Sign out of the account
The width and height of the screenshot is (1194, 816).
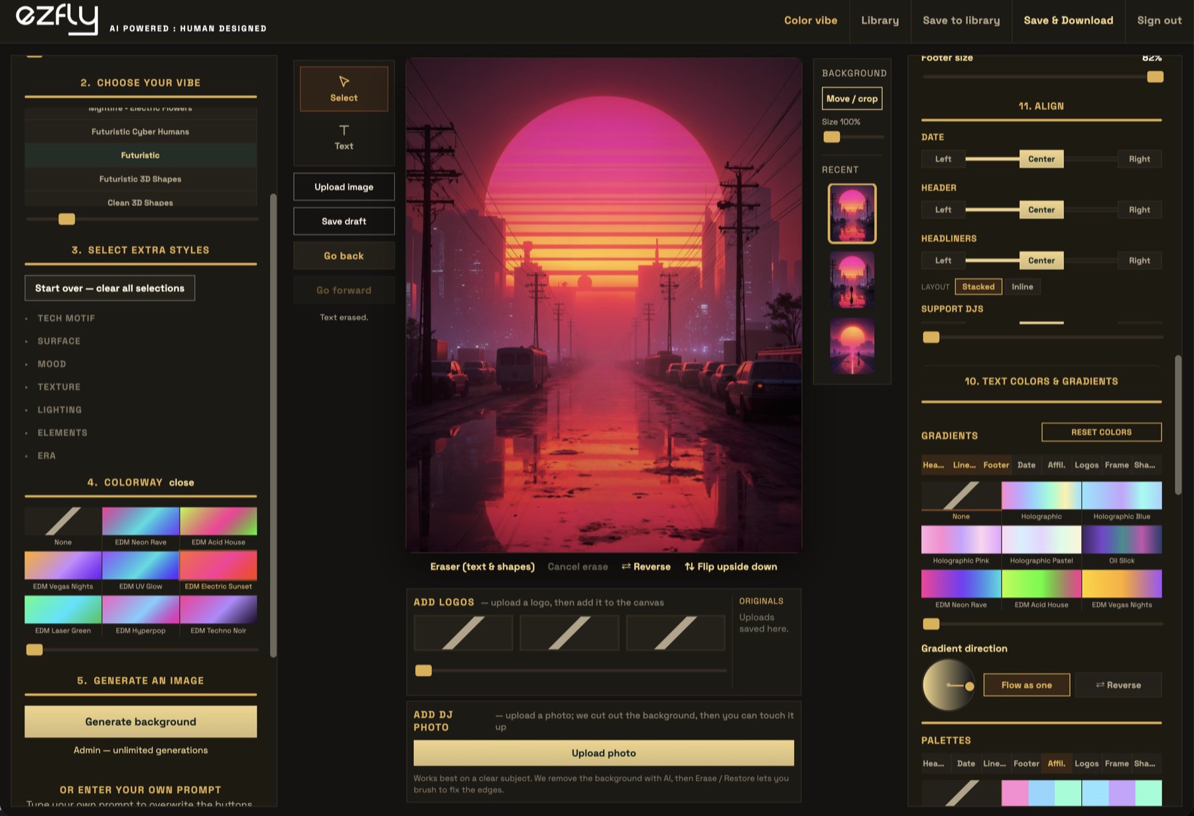point(1159,21)
